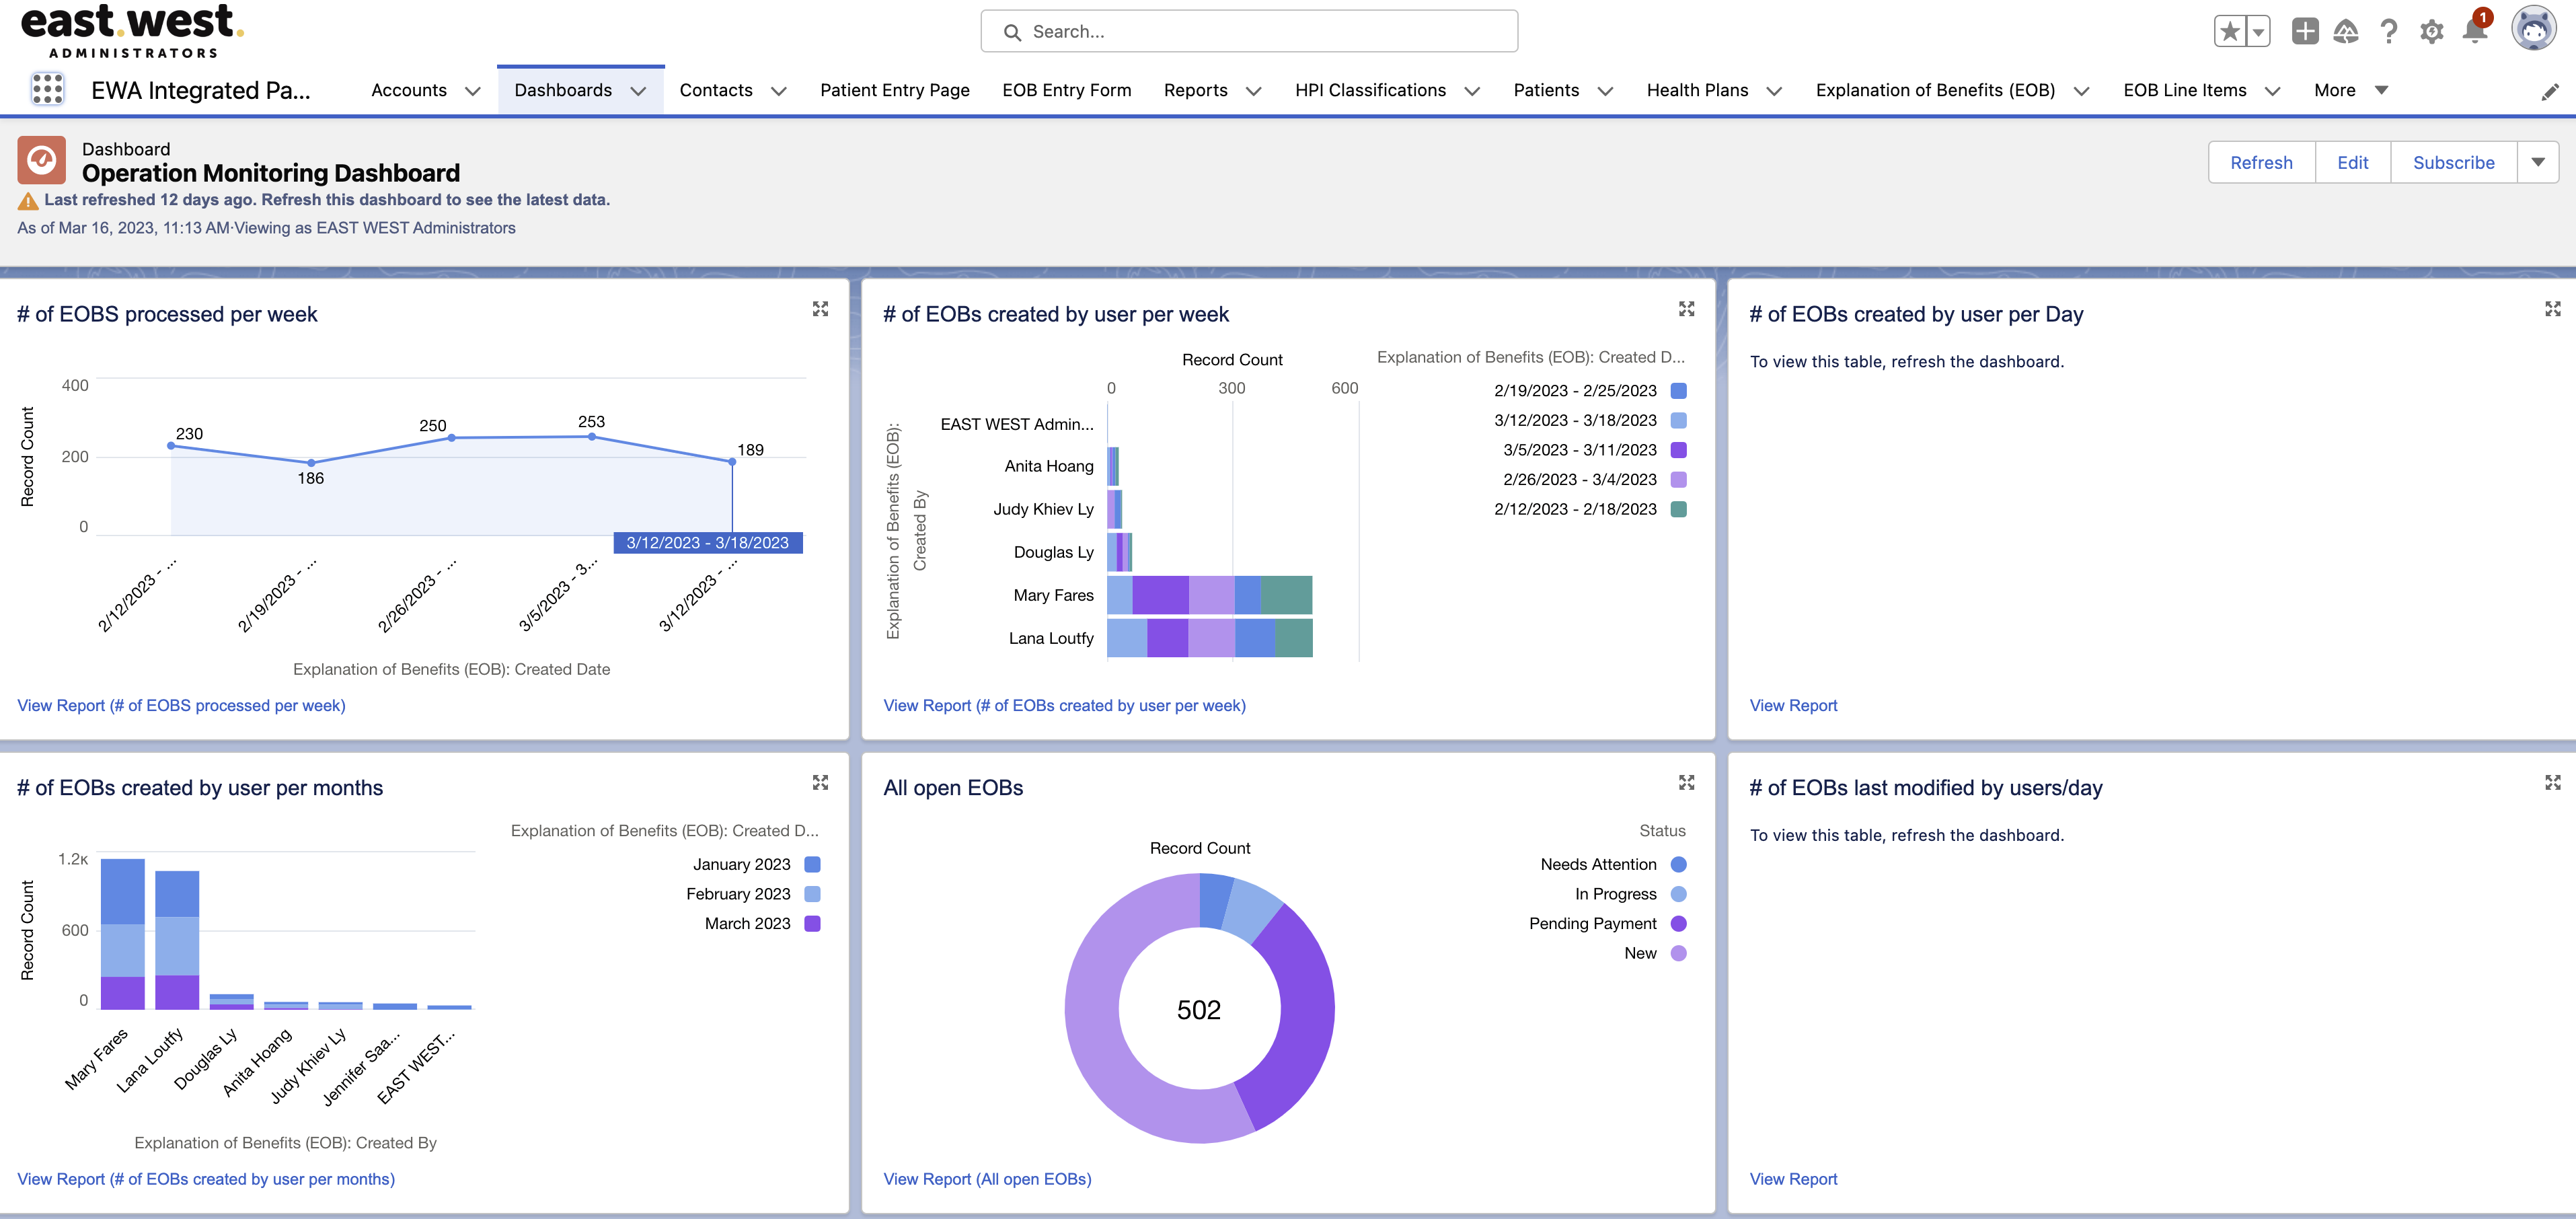Click the Refresh button
The image size is (2576, 1219).
[x=2261, y=162]
